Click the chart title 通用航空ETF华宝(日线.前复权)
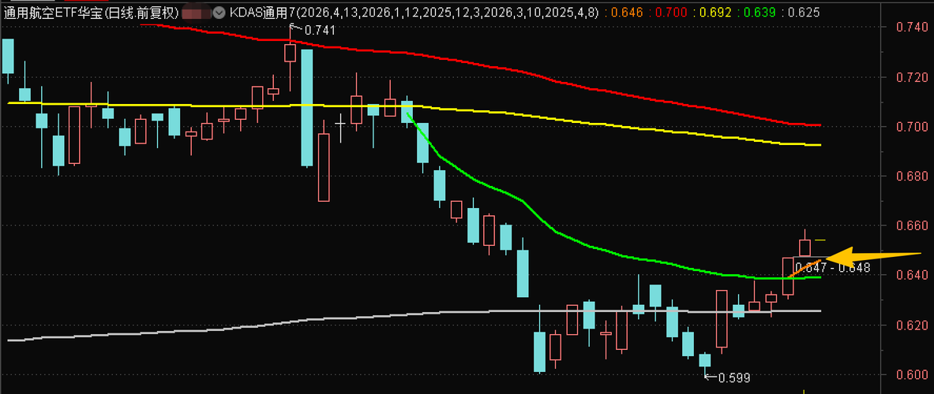This screenshot has width=934, height=394. (x=91, y=12)
